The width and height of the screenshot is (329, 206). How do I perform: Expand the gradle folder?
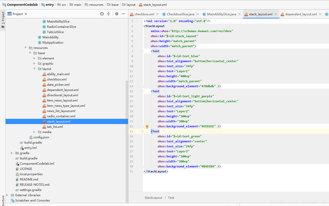click(x=12, y=153)
